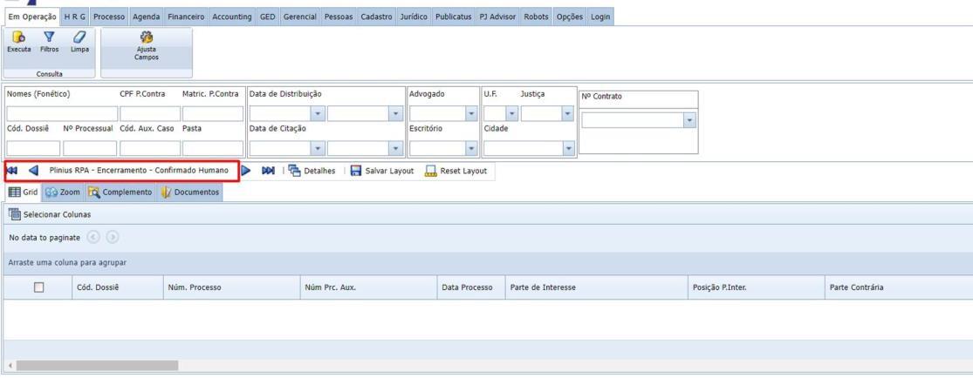This screenshot has width=973, height=378.
Task: Open the Robots menu tab
Action: (x=536, y=17)
